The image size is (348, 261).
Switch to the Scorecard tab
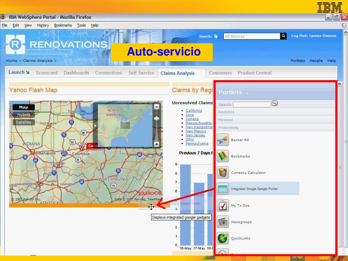tap(47, 73)
